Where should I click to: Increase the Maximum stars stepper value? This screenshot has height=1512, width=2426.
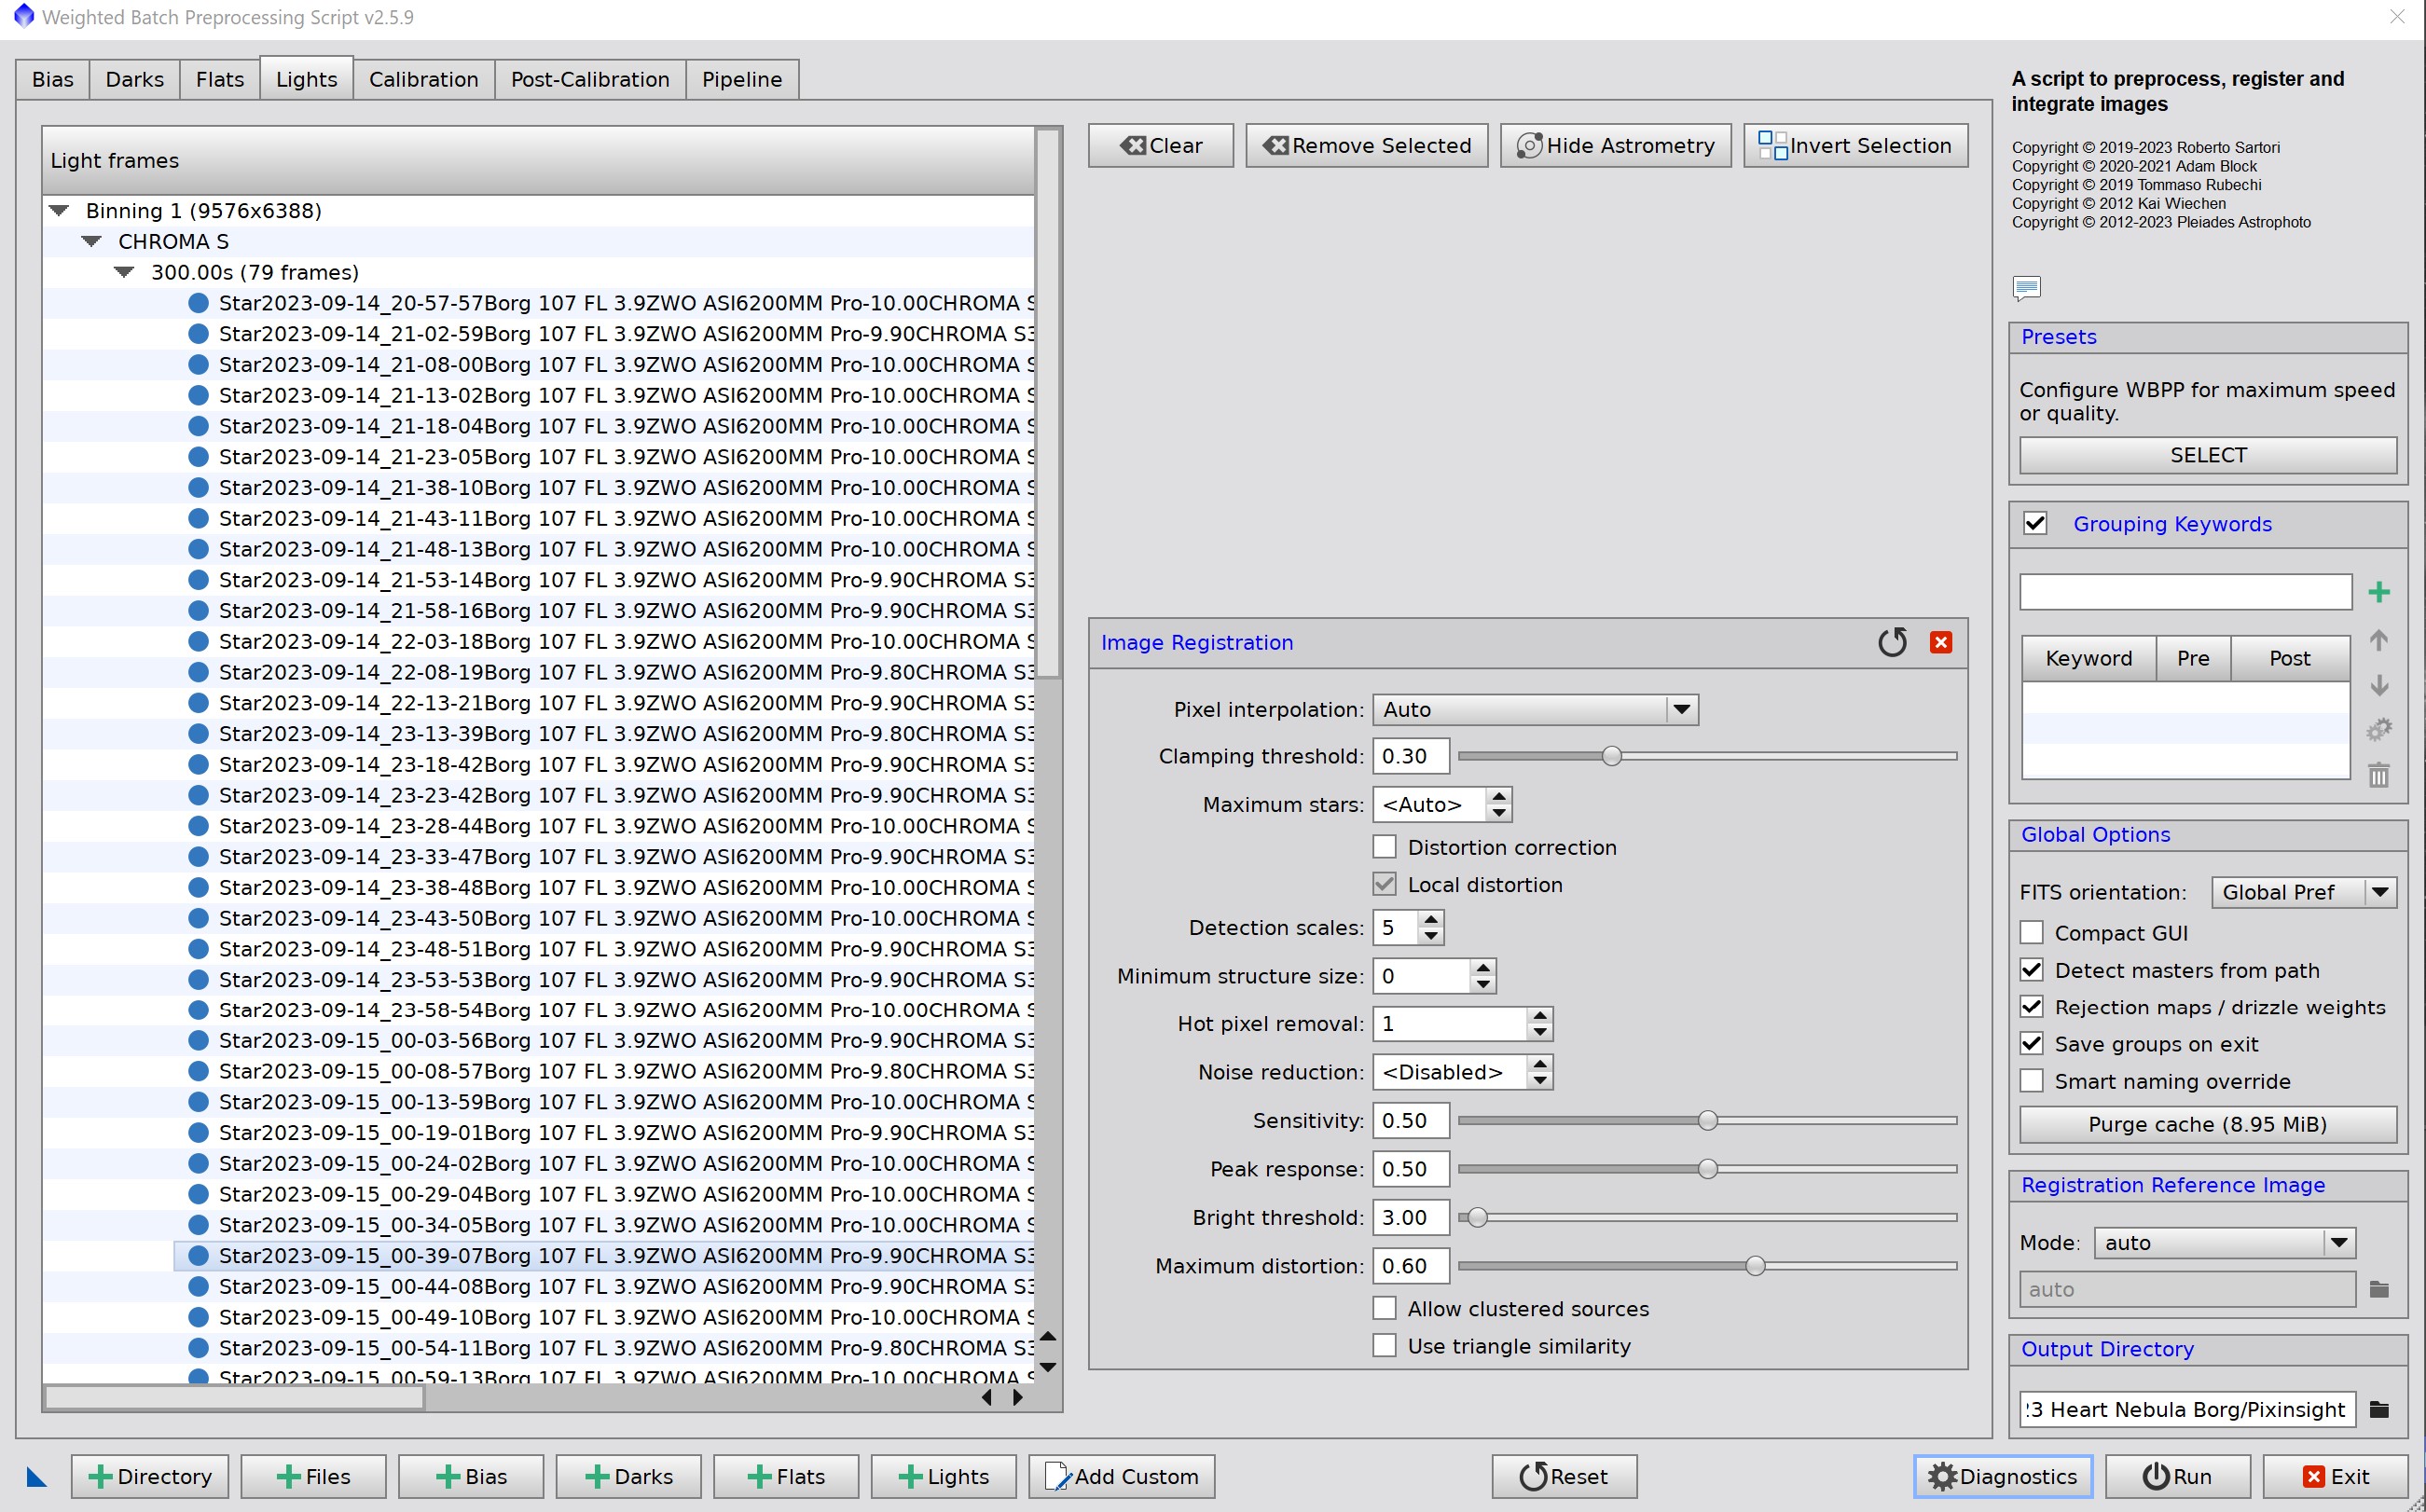coord(1499,796)
